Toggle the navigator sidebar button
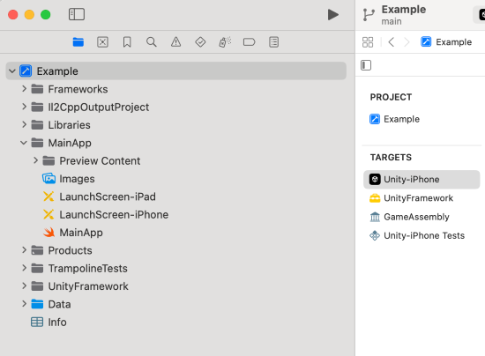 [x=77, y=14]
